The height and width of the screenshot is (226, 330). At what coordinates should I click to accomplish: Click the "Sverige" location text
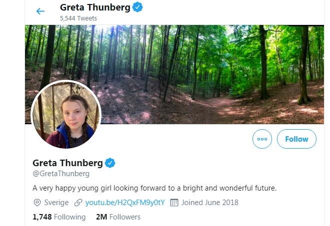pos(57,203)
